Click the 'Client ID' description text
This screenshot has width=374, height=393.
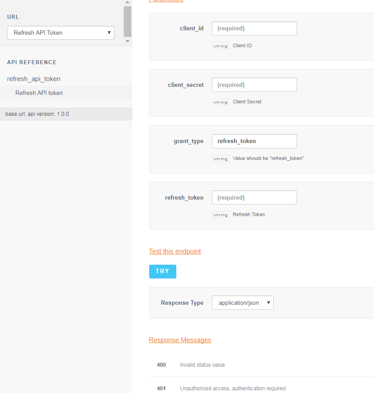pos(242,45)
